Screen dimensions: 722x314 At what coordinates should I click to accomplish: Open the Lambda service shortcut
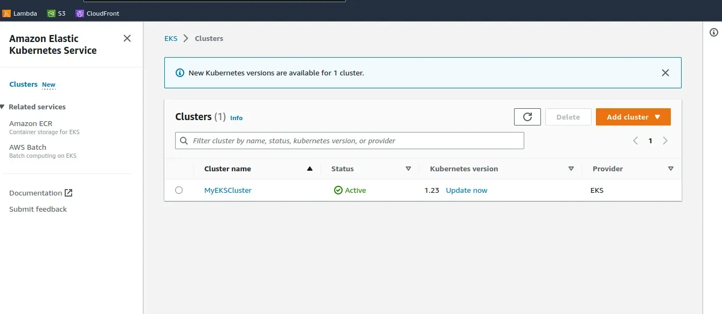coord(20,13)
